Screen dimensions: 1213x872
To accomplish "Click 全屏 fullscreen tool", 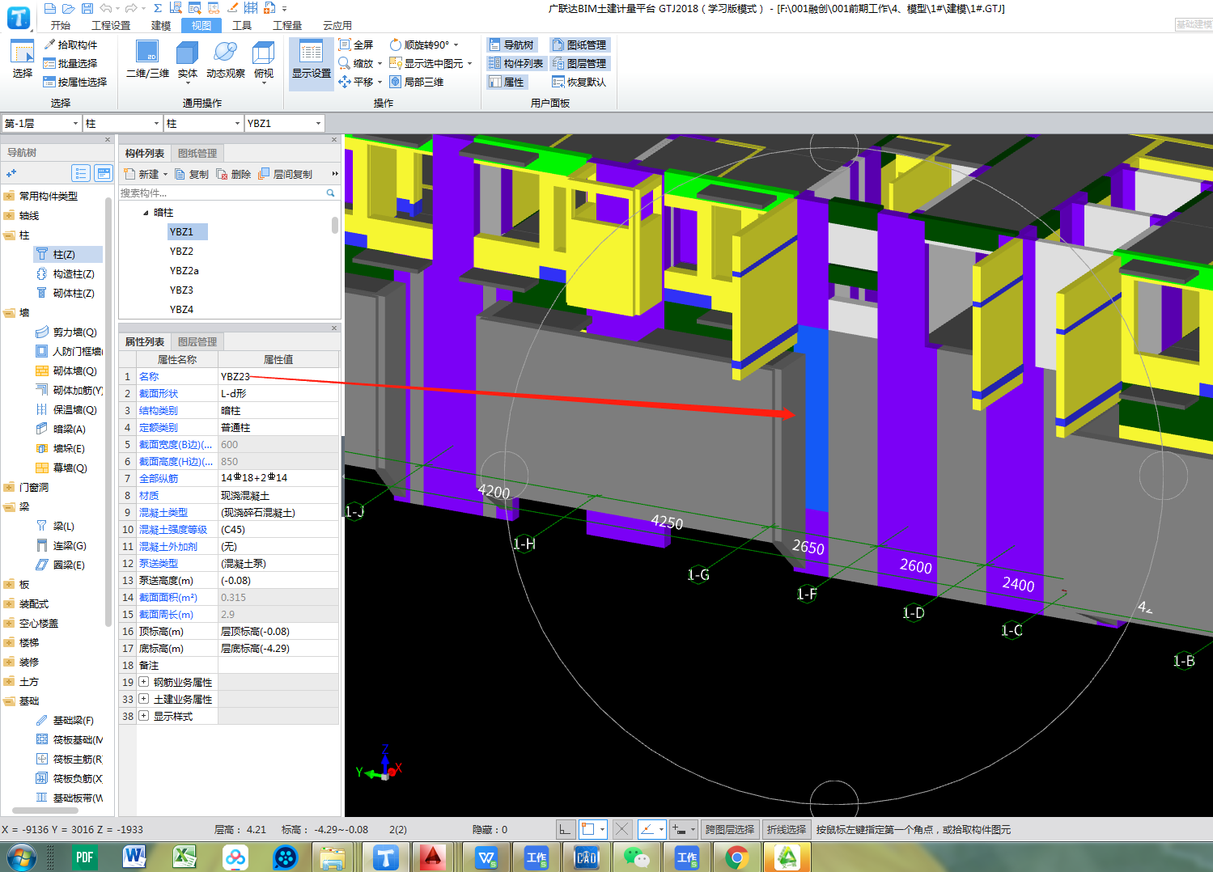I will [x=356, y=44].
